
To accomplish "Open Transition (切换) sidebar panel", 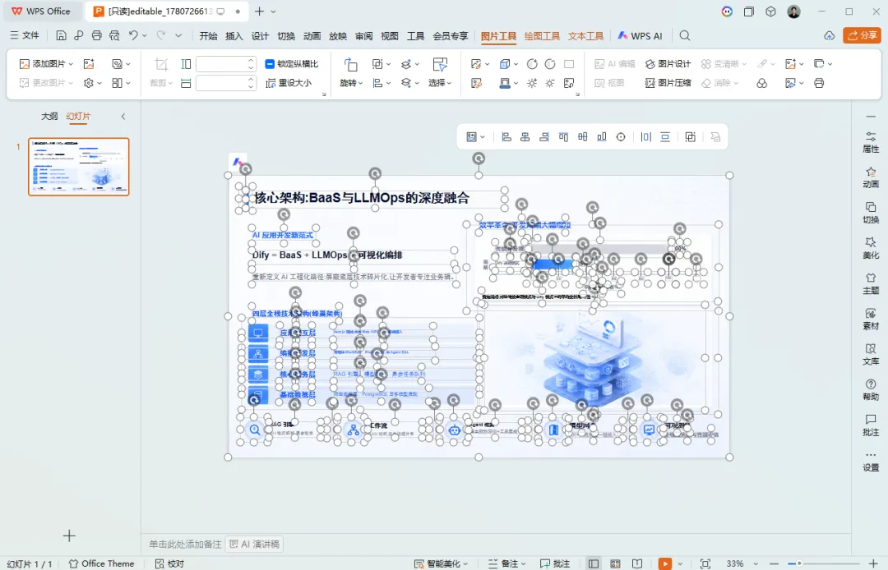I will [x=871, y=213].
